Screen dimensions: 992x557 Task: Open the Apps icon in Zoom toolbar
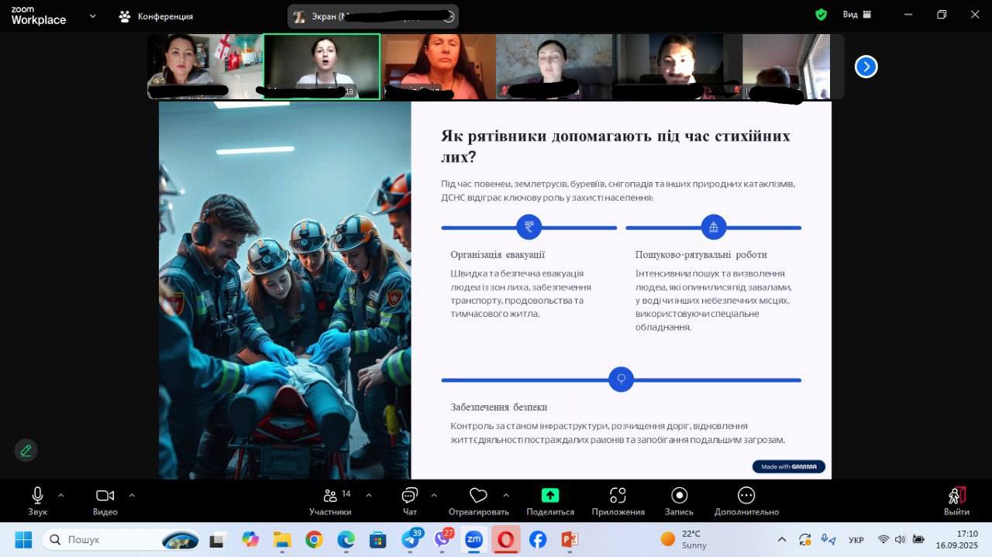[618, 496]
